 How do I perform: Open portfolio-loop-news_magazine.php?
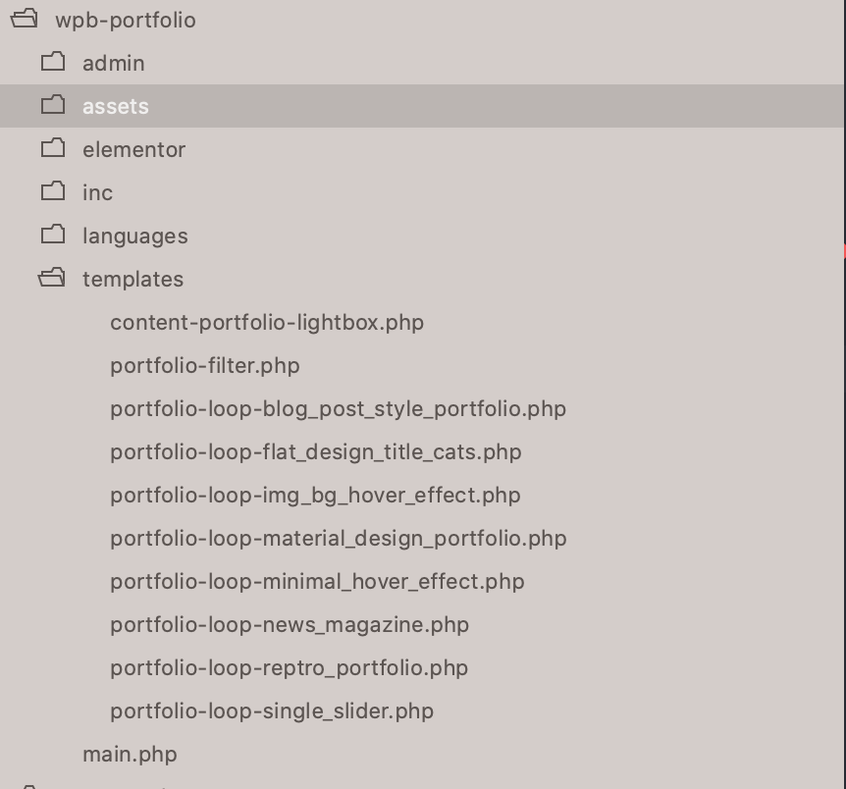coord(290,625)
